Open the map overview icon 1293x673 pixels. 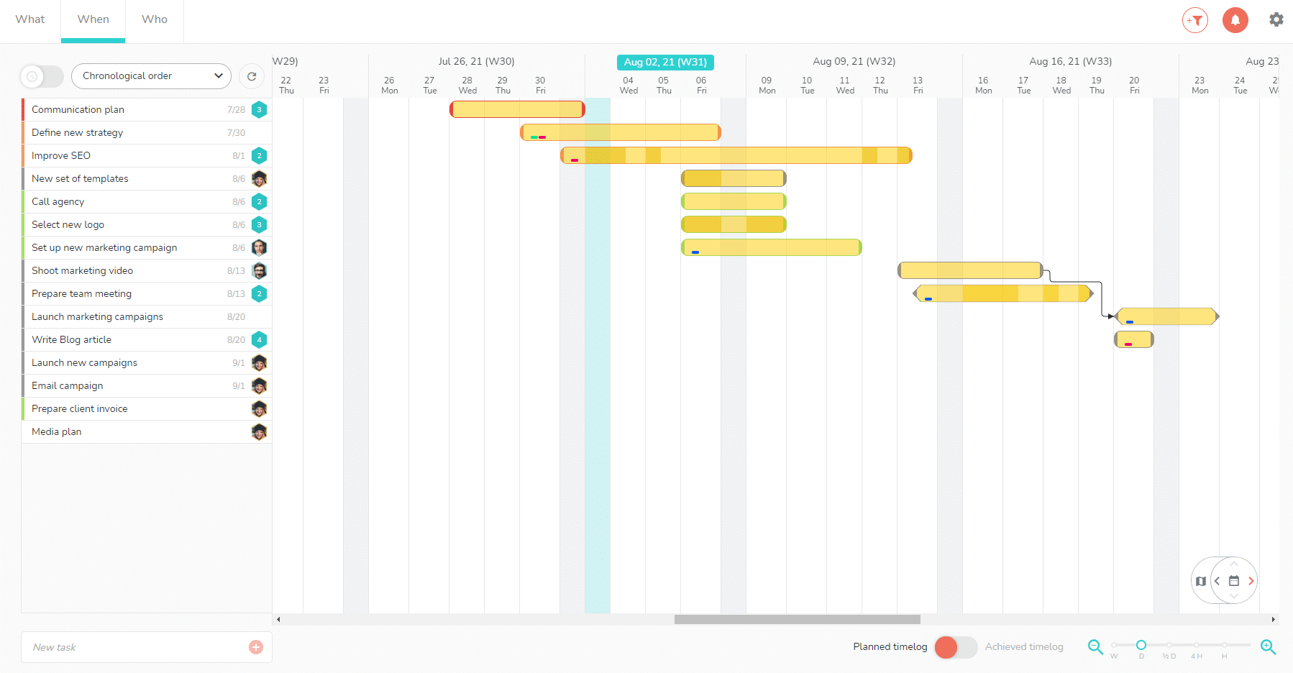1201,581
